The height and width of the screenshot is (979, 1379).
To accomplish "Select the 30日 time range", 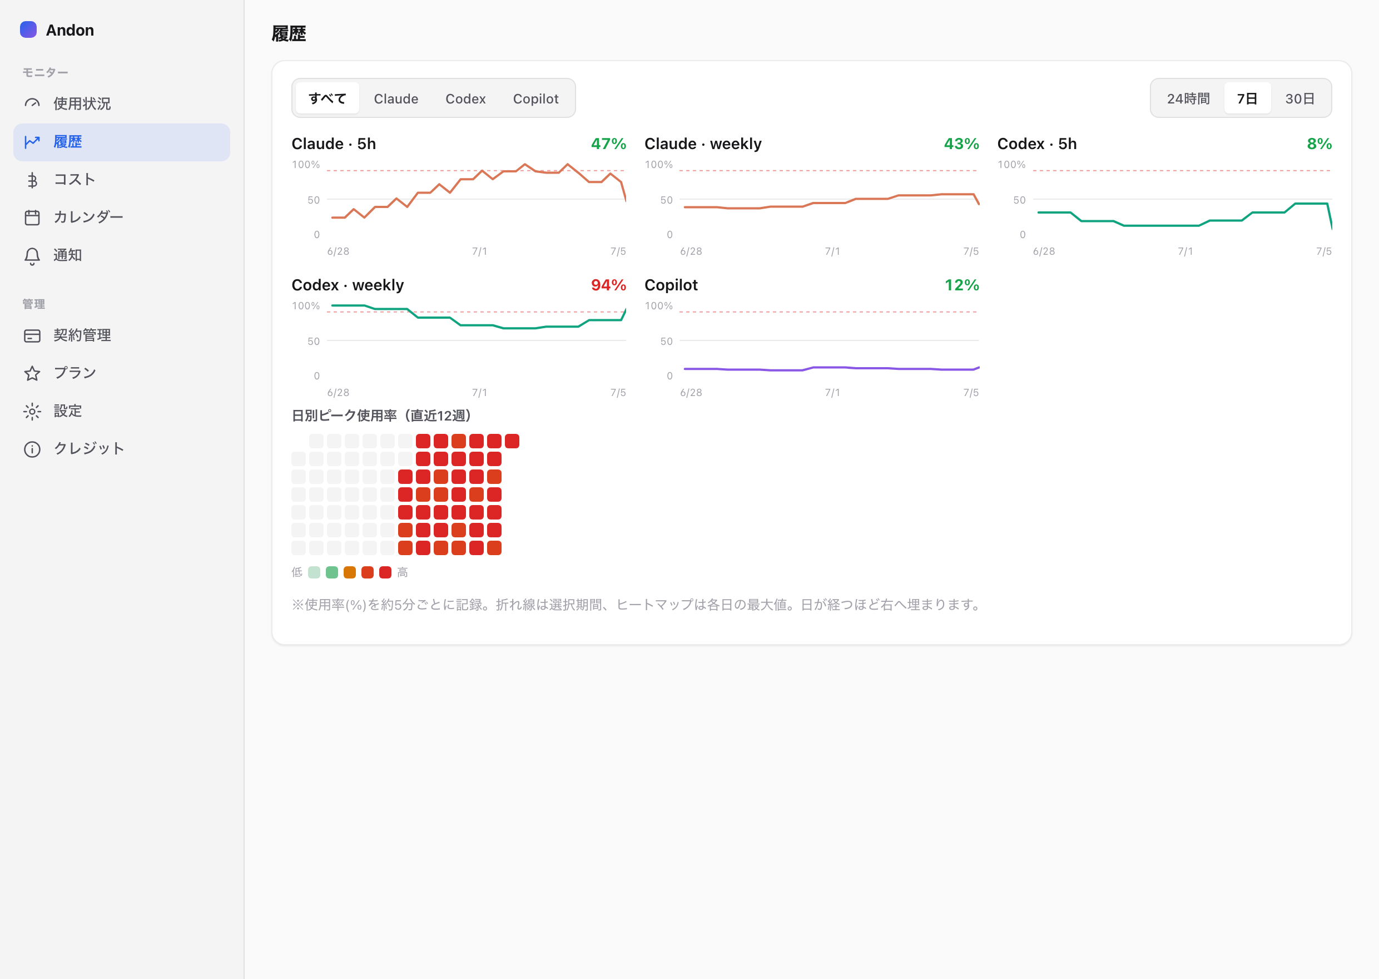I will (1299, 98).
